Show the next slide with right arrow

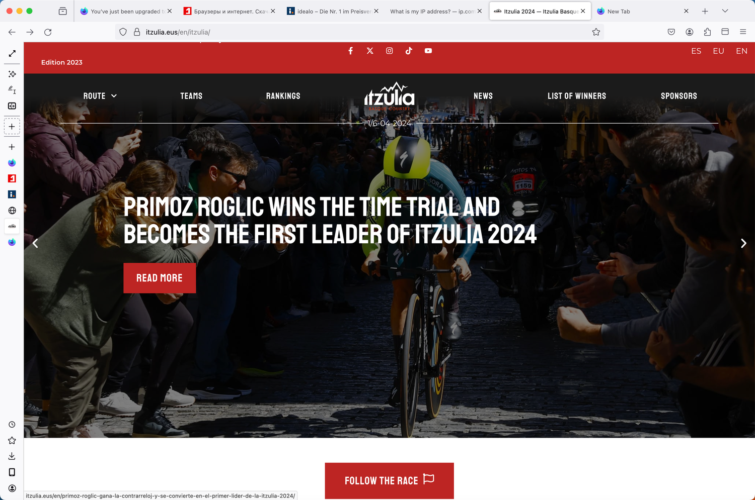pyautogui.click(x=743, y=244)
